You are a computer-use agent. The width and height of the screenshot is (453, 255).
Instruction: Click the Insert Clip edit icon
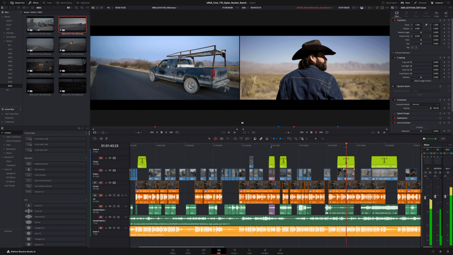pos(235,139)
